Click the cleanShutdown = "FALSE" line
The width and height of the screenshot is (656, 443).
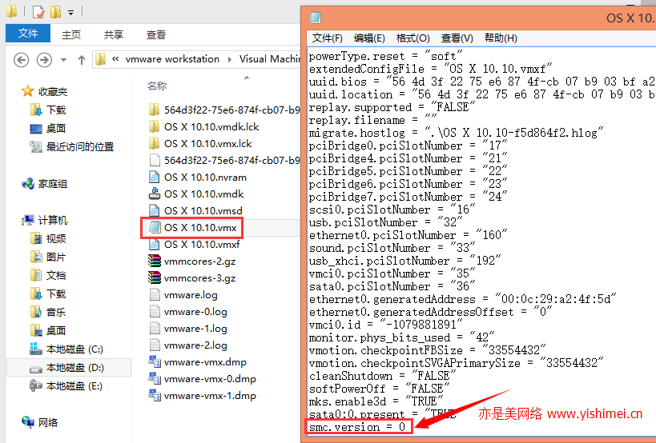tap(382, 376)
